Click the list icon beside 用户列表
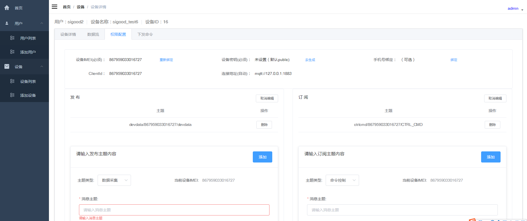 coord(12,38)
